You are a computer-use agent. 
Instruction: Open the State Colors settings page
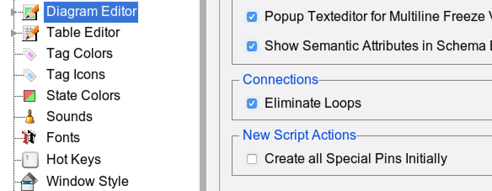pos(83,96)
